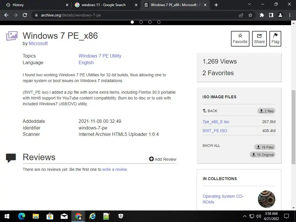
Task: Close the History tab
Action: [67, 5]
